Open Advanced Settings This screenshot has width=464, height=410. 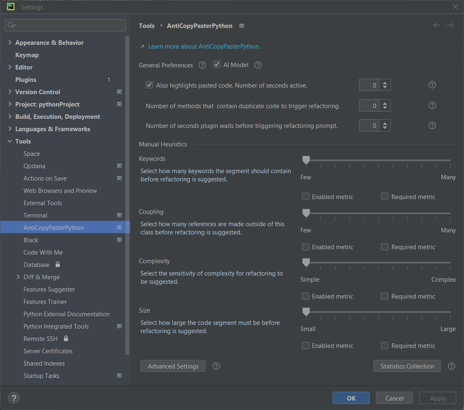tap(173, 366)
